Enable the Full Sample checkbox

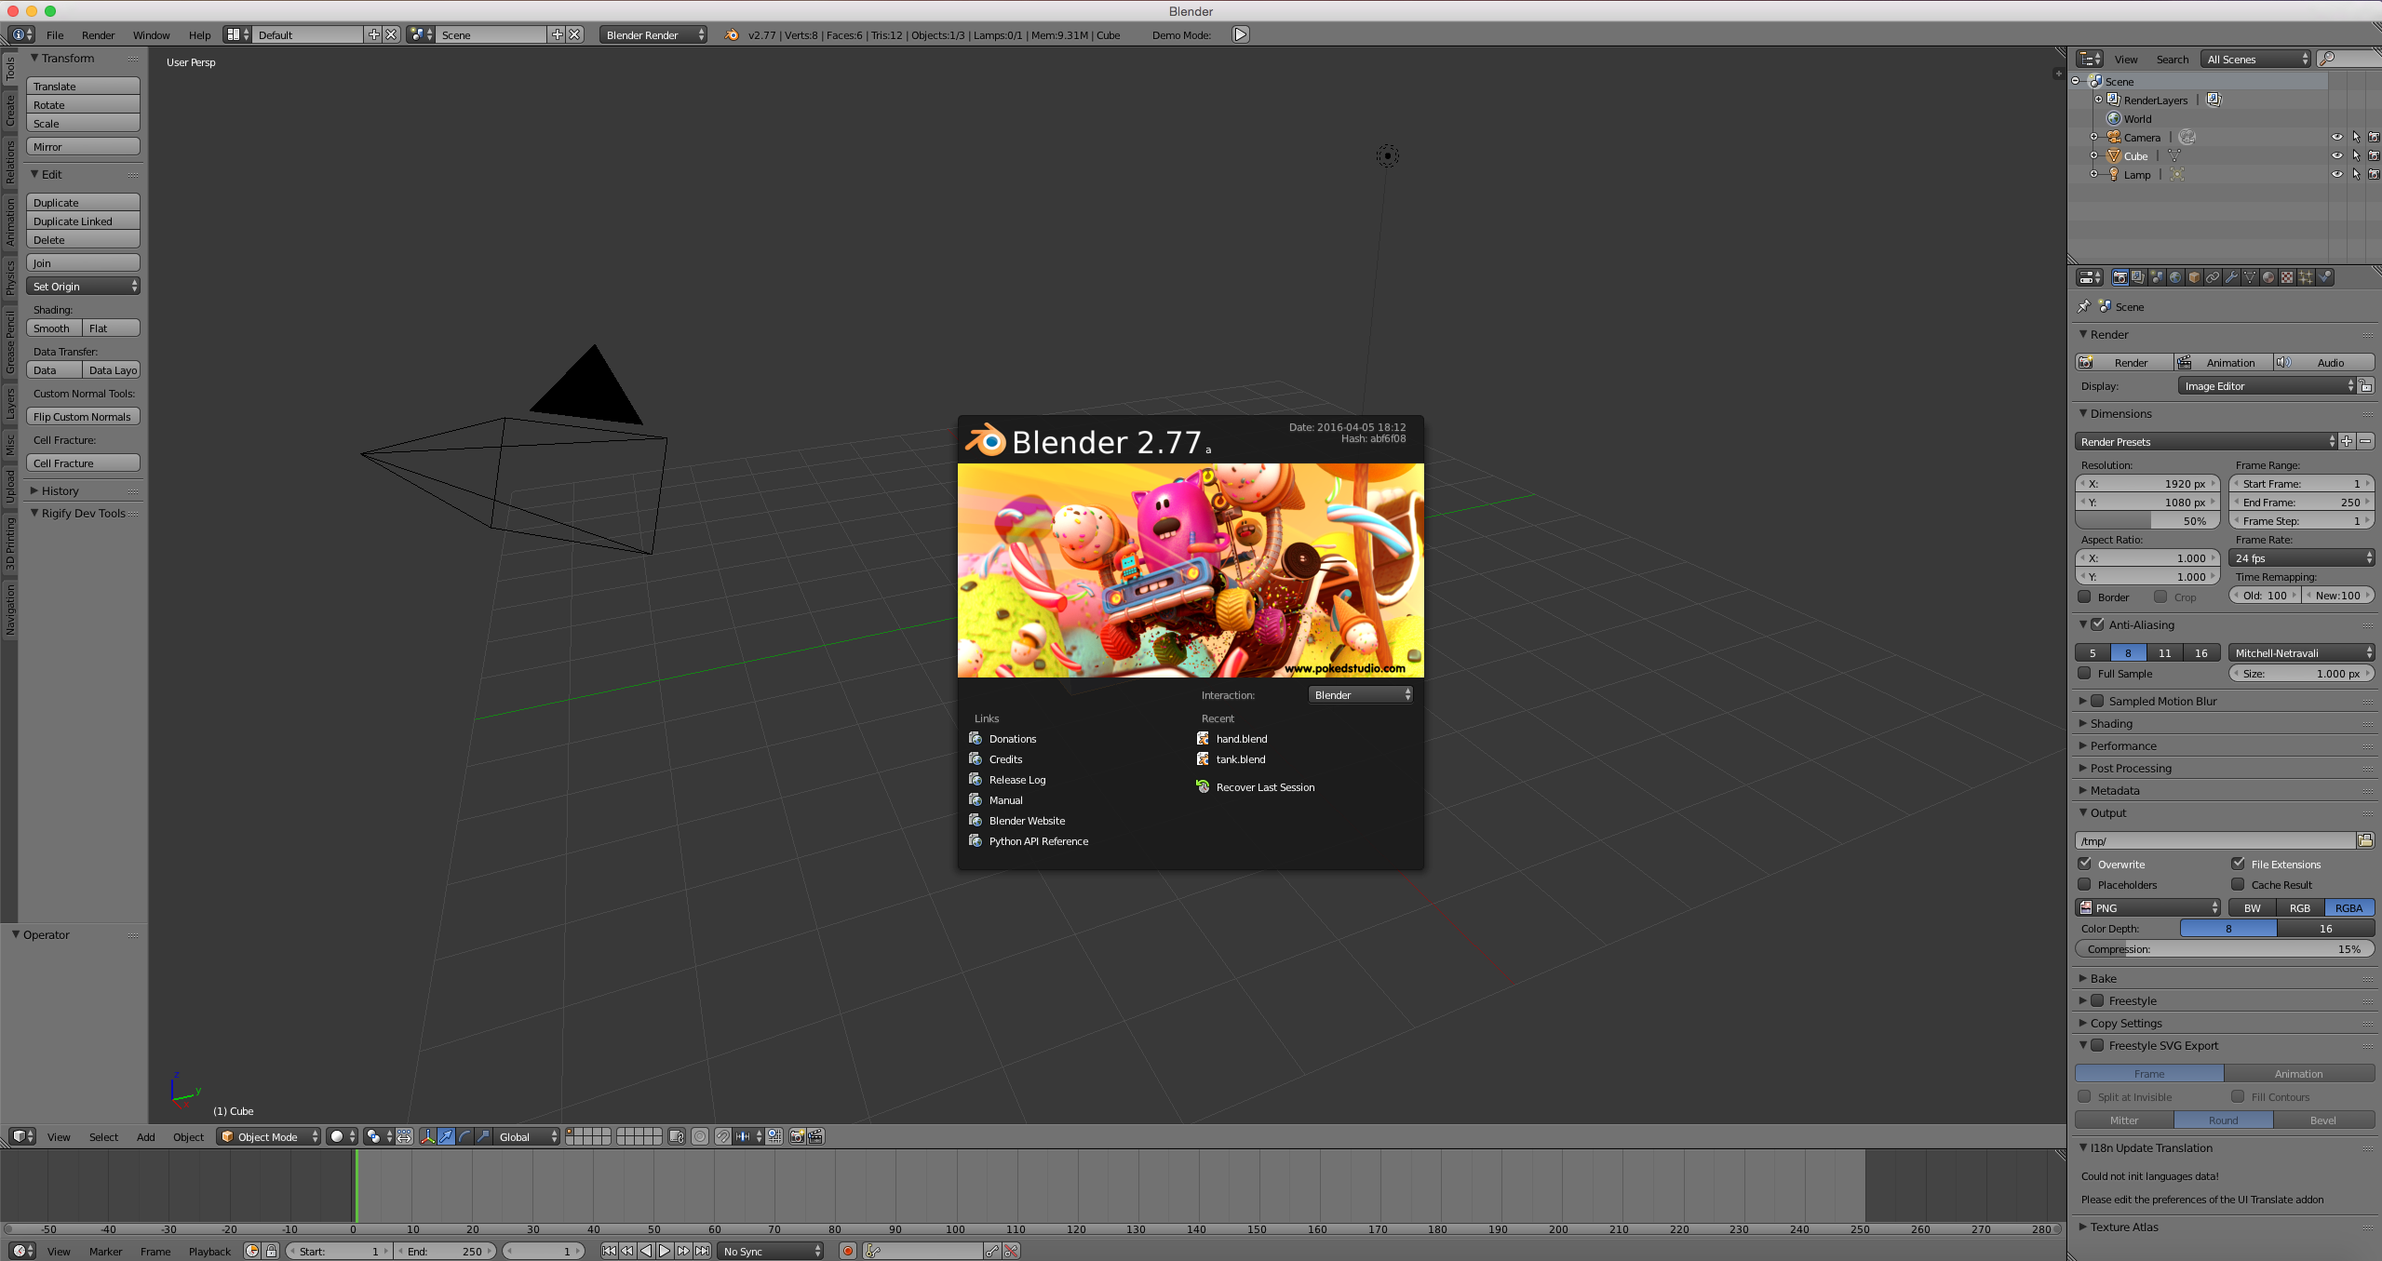2084,673
